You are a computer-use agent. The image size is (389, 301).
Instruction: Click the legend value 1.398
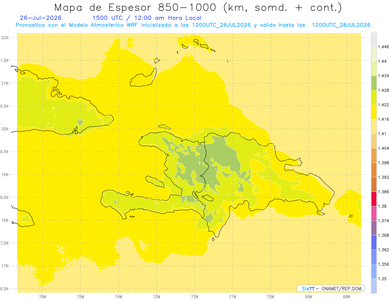[384, 163]
